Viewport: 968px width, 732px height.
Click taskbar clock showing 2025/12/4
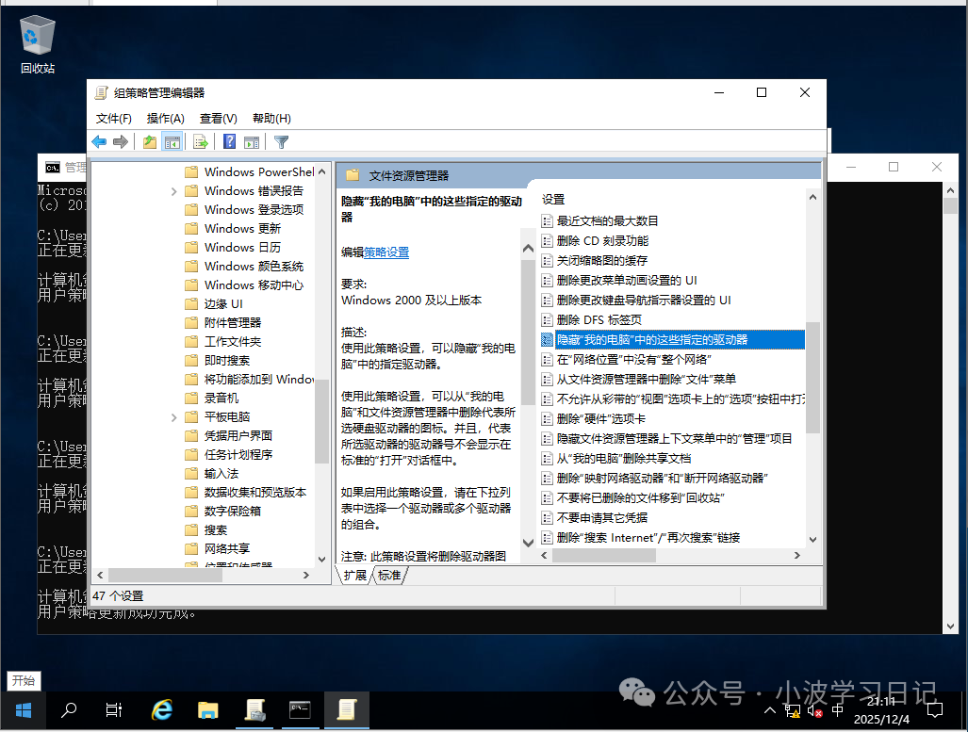[881, 710]
